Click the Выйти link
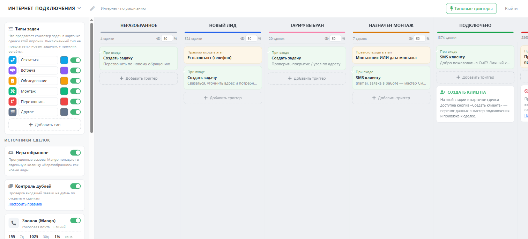Screen dimensions: 528x239 [x=511, y=8]
